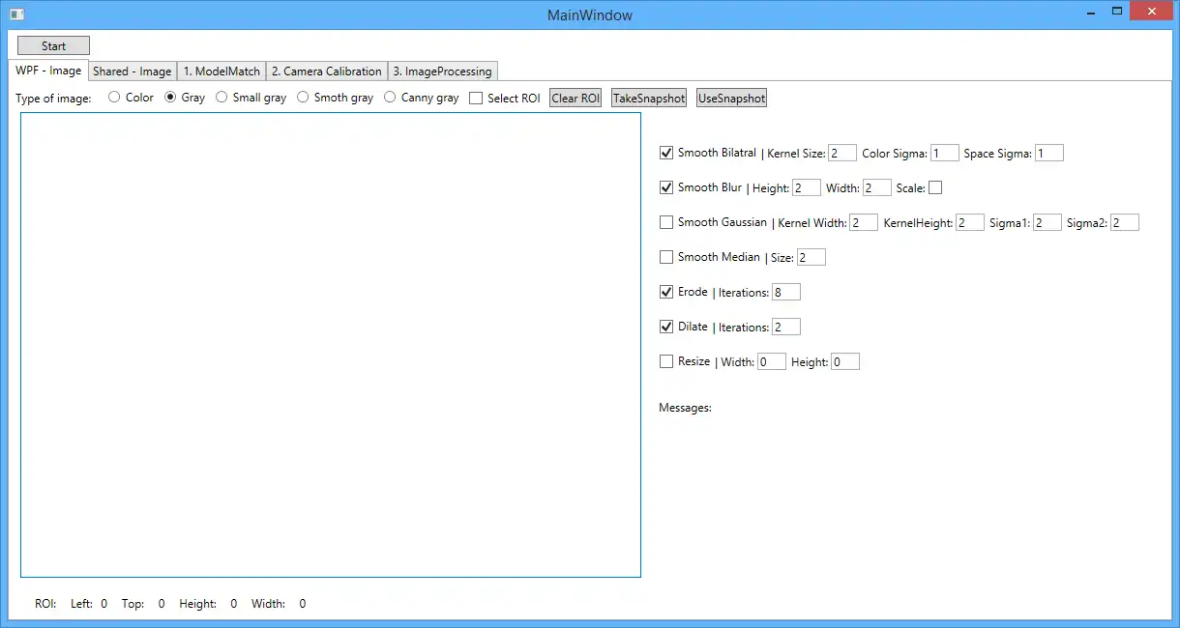Switch to the 3. ImageProcessing tab
The image size is (1180, 628).
point(443,71)
